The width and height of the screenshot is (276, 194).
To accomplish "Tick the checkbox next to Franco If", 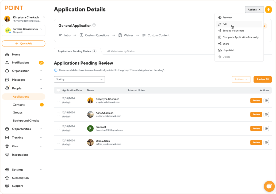I will 58,128.
